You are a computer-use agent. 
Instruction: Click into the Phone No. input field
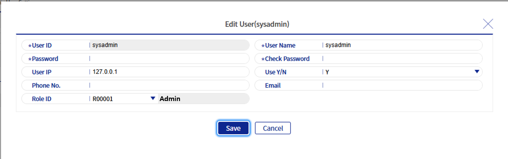coord(169,86)
